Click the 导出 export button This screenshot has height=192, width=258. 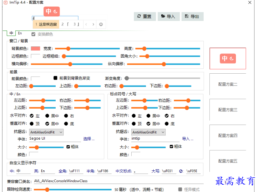click(193, 16)
